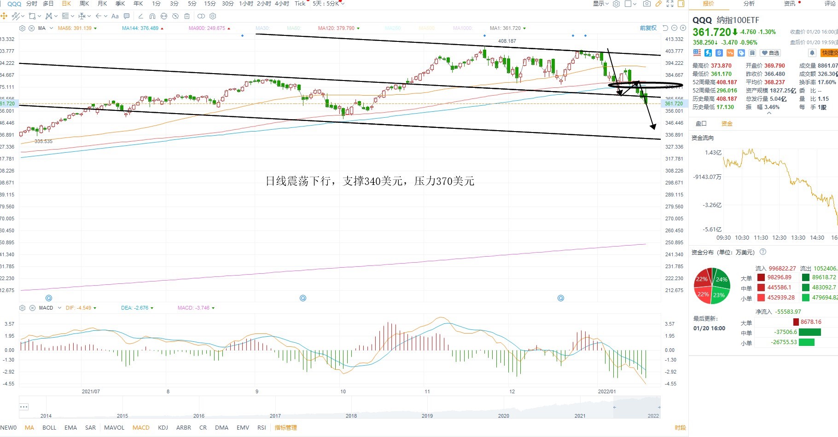Viewport: 838px width, 437px height.
Task: Add QQQ to 自选 watchlist
Action: tap(770, 53)
